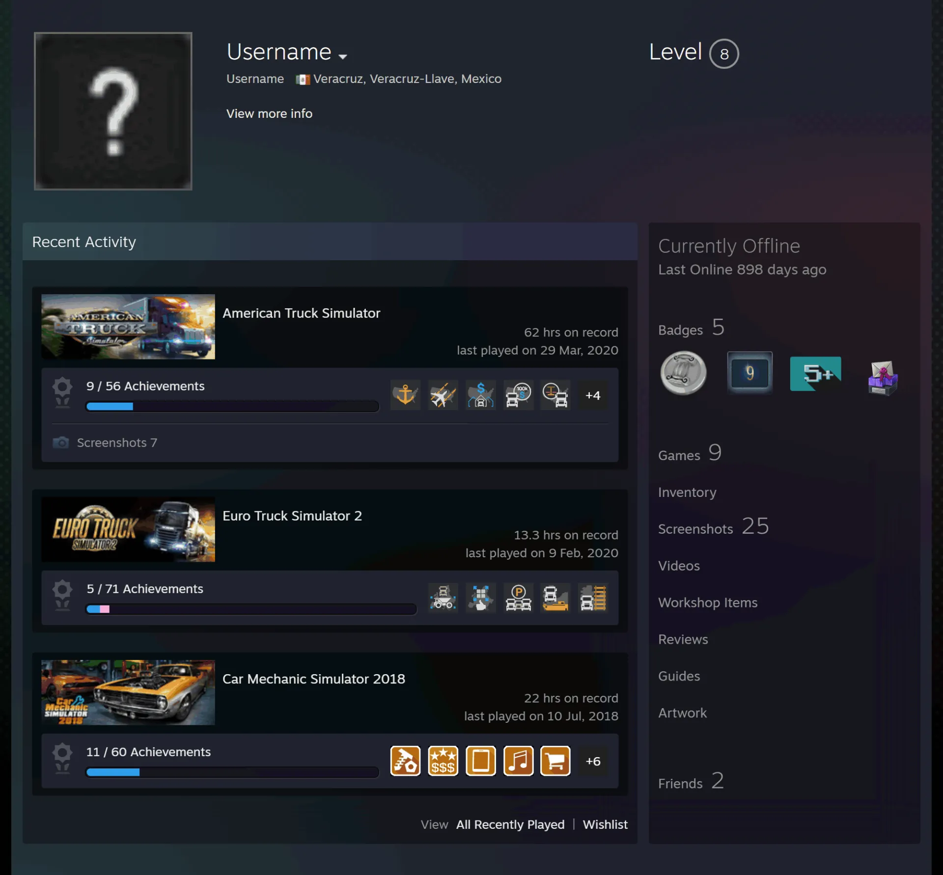This screenshot has height=875, width=943.
Task: Open the Inventory link
Action: [687, 492]
